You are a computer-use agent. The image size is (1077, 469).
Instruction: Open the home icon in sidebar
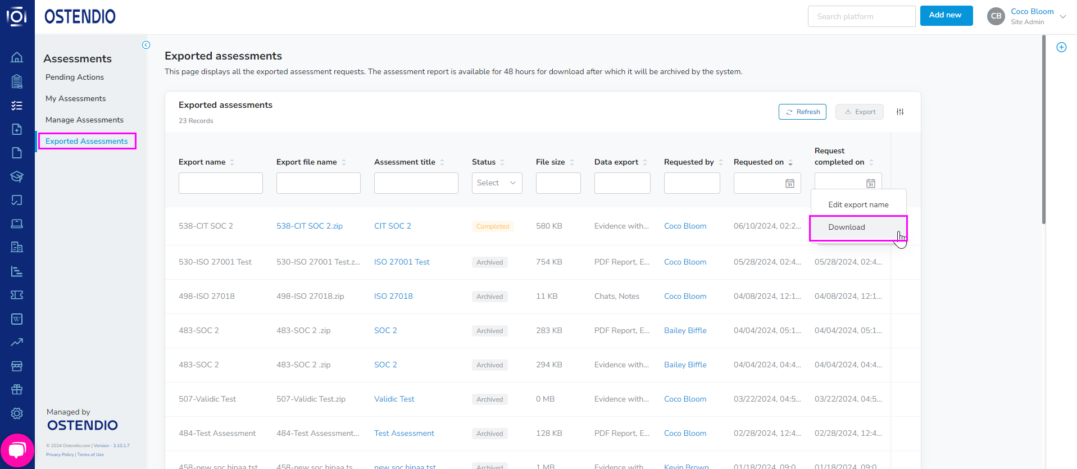tap(17, 57)
